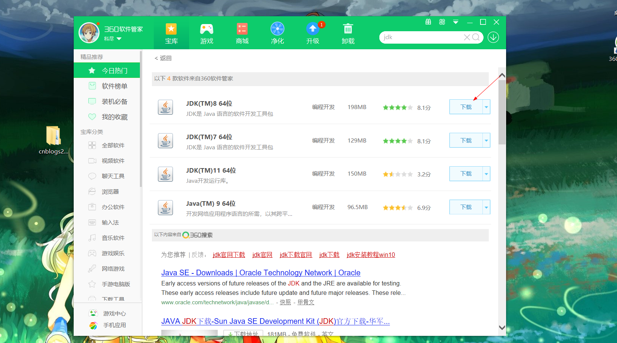Open 音乐软件 category
This screenshot has height=343, width=617.
pos(107,238)
